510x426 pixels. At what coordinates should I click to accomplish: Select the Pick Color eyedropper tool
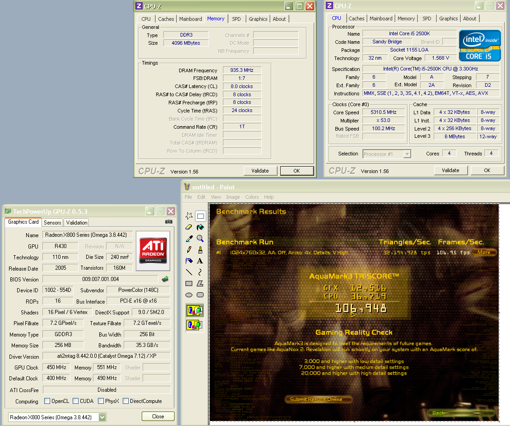pyautogui.click(x=189, y=239)
